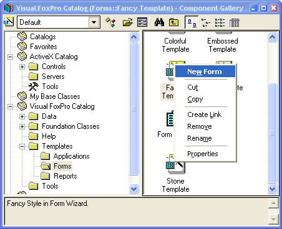
Task: Choose Copy from context menu
Action: tap(205, 99)
